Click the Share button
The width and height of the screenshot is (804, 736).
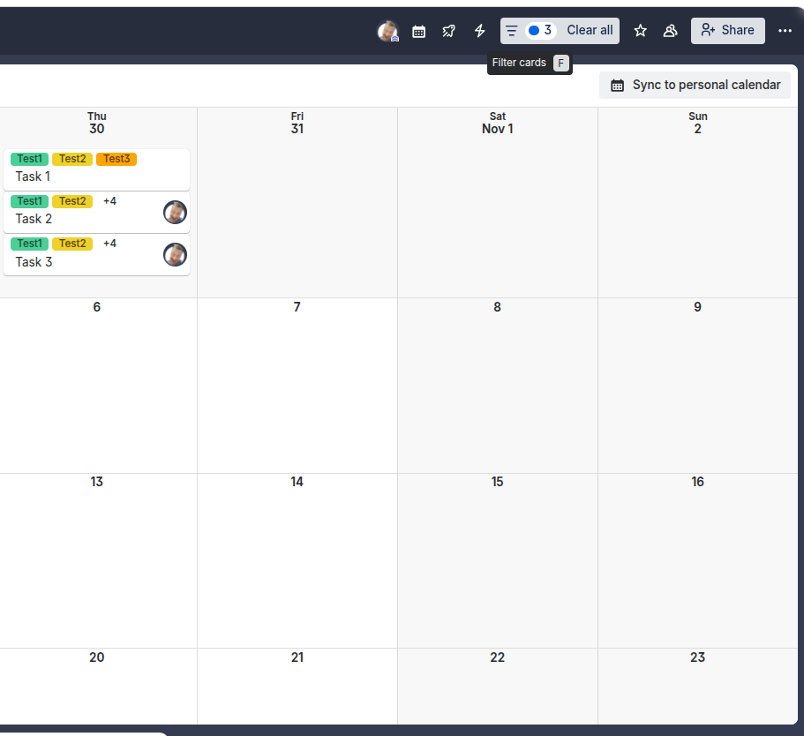(727, 30)
